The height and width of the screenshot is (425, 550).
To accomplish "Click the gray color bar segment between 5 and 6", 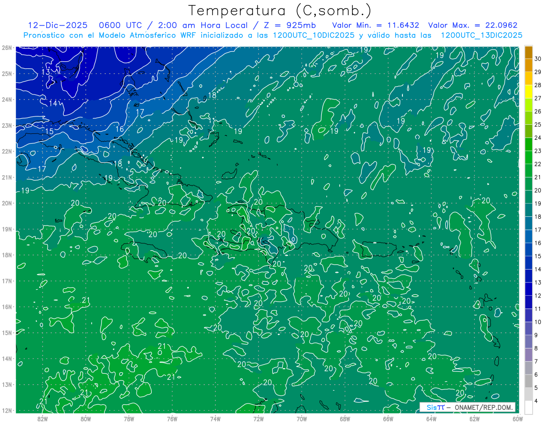I will (528, 381).
